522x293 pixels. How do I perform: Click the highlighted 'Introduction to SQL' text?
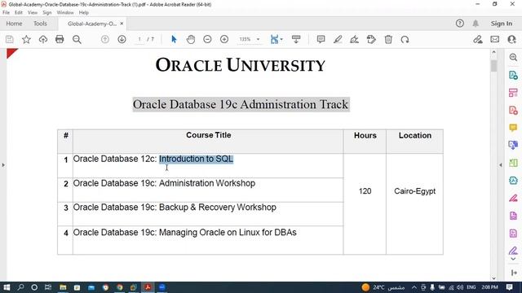pos(196,160)
